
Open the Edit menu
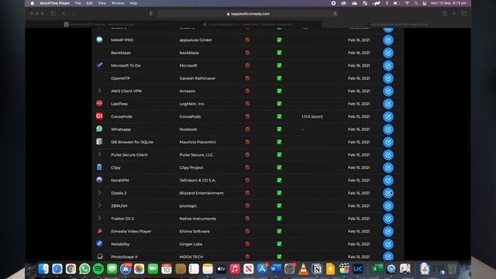(x=90, y=3)
